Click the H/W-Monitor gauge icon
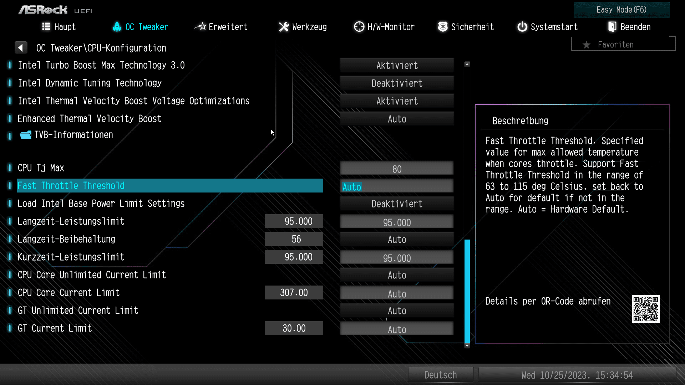685x385 pixels. (359, 27)
